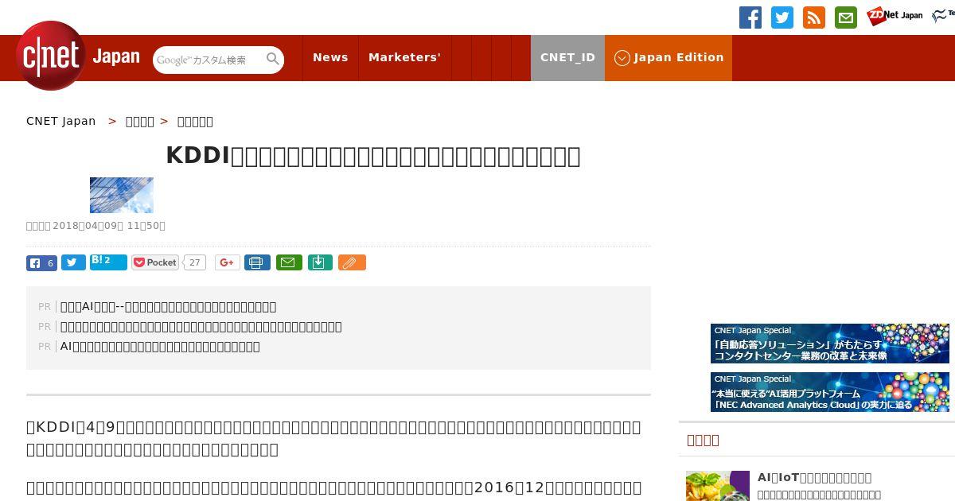955x501 pixels.
Task: Click the Pocket count bubble 27
Action: coord(195,262)
